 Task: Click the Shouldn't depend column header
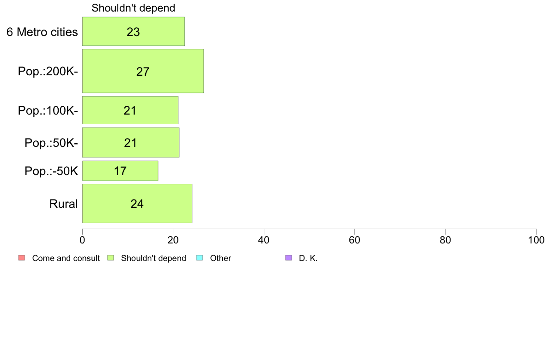[134, 8]
